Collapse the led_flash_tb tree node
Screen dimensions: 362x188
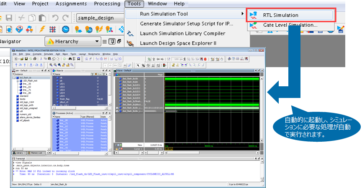(x=15, y=78)
